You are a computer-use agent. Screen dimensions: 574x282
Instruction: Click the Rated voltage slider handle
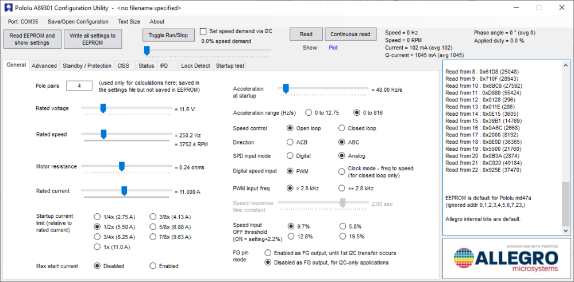point(103,108)
